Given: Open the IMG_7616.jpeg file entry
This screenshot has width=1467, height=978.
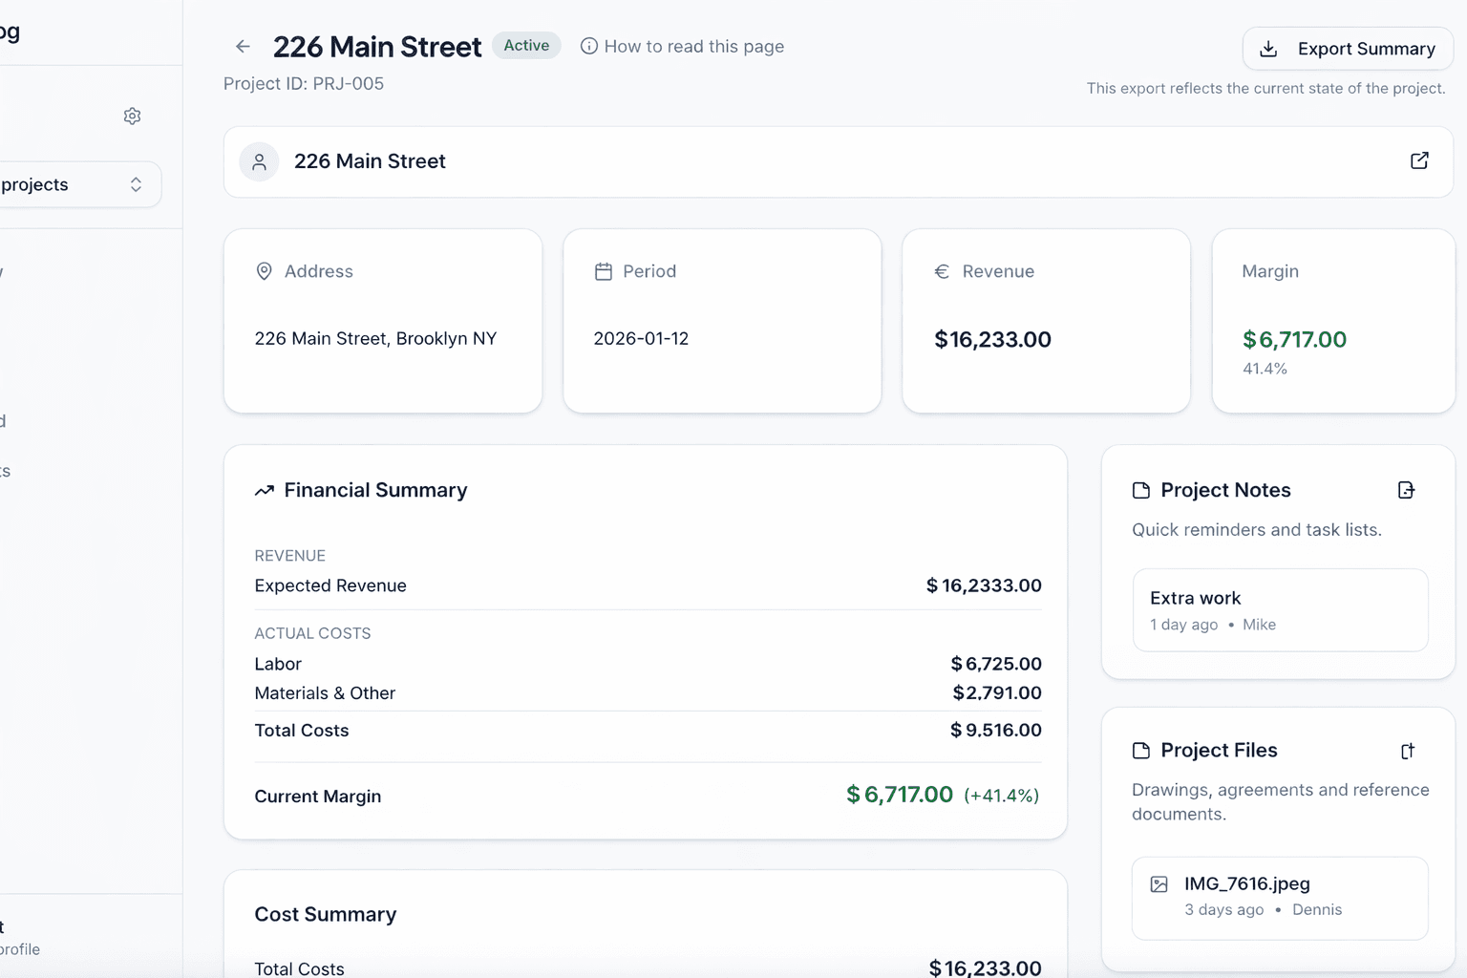Looking at the screenshot, I should point(1280,896).
